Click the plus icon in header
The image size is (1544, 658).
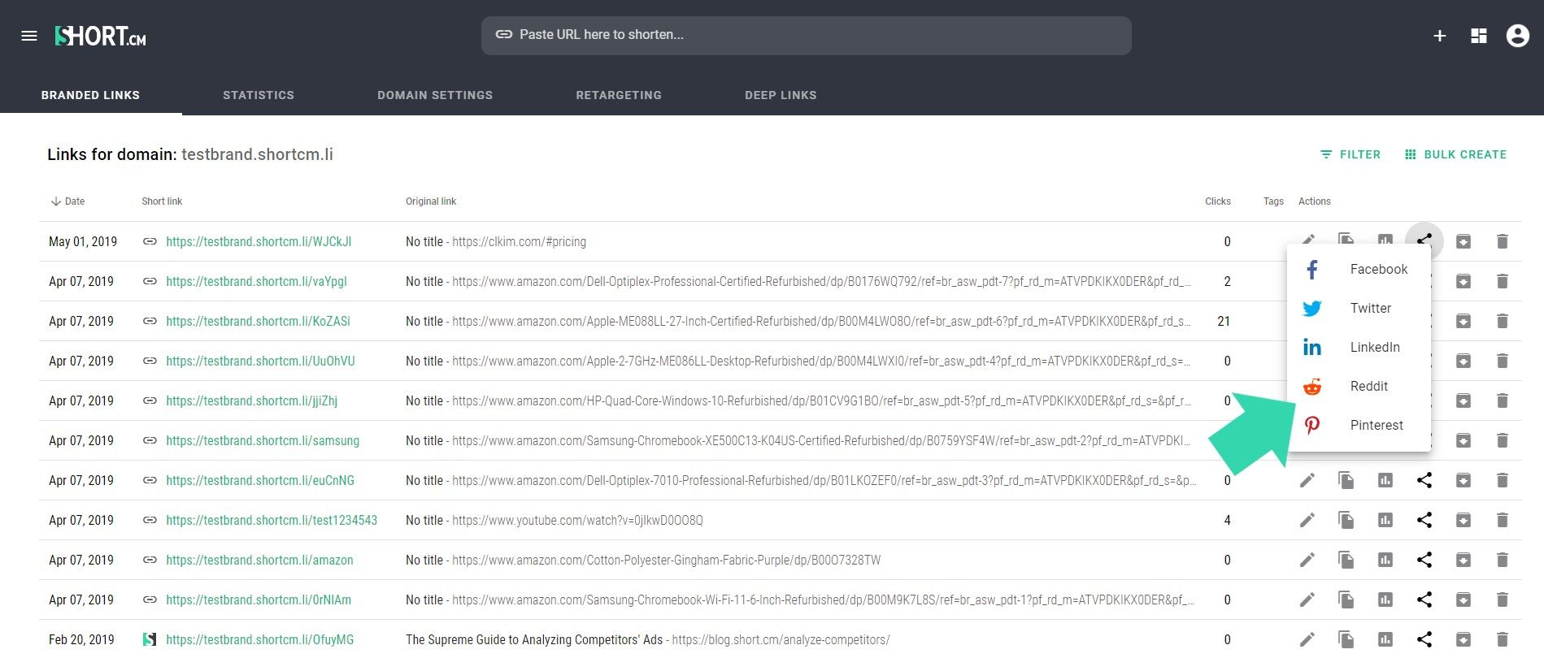coord(1439,36)
